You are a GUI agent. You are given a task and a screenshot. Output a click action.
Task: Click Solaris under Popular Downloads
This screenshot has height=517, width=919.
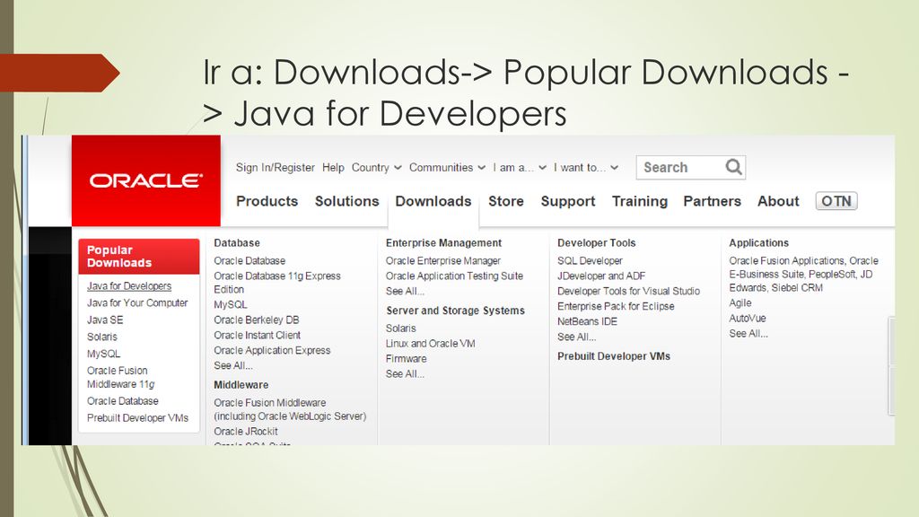[x=102, y=337]
